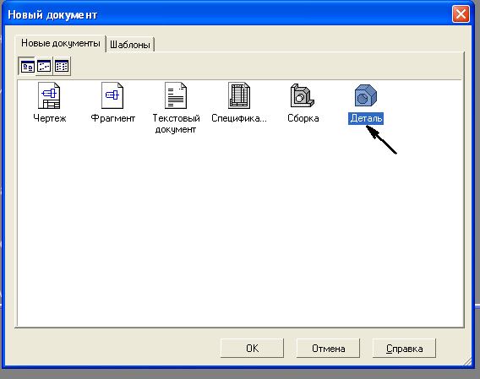Click the Фрагмент label text

(113, 118)
